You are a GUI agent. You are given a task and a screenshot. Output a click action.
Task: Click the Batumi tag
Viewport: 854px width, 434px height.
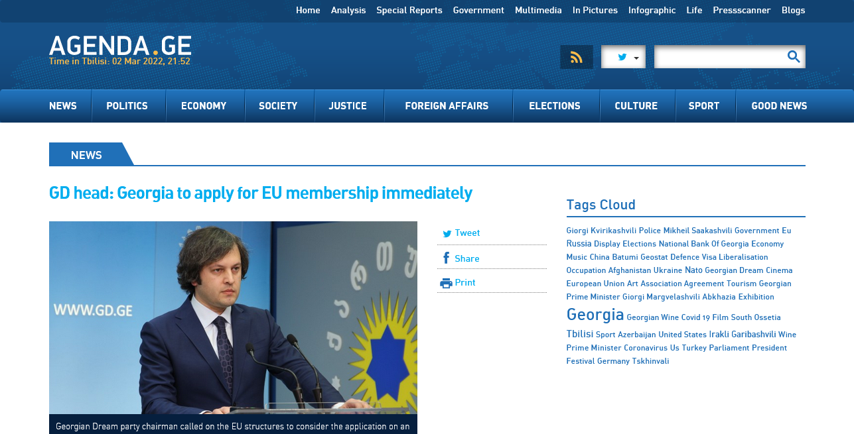625,257
